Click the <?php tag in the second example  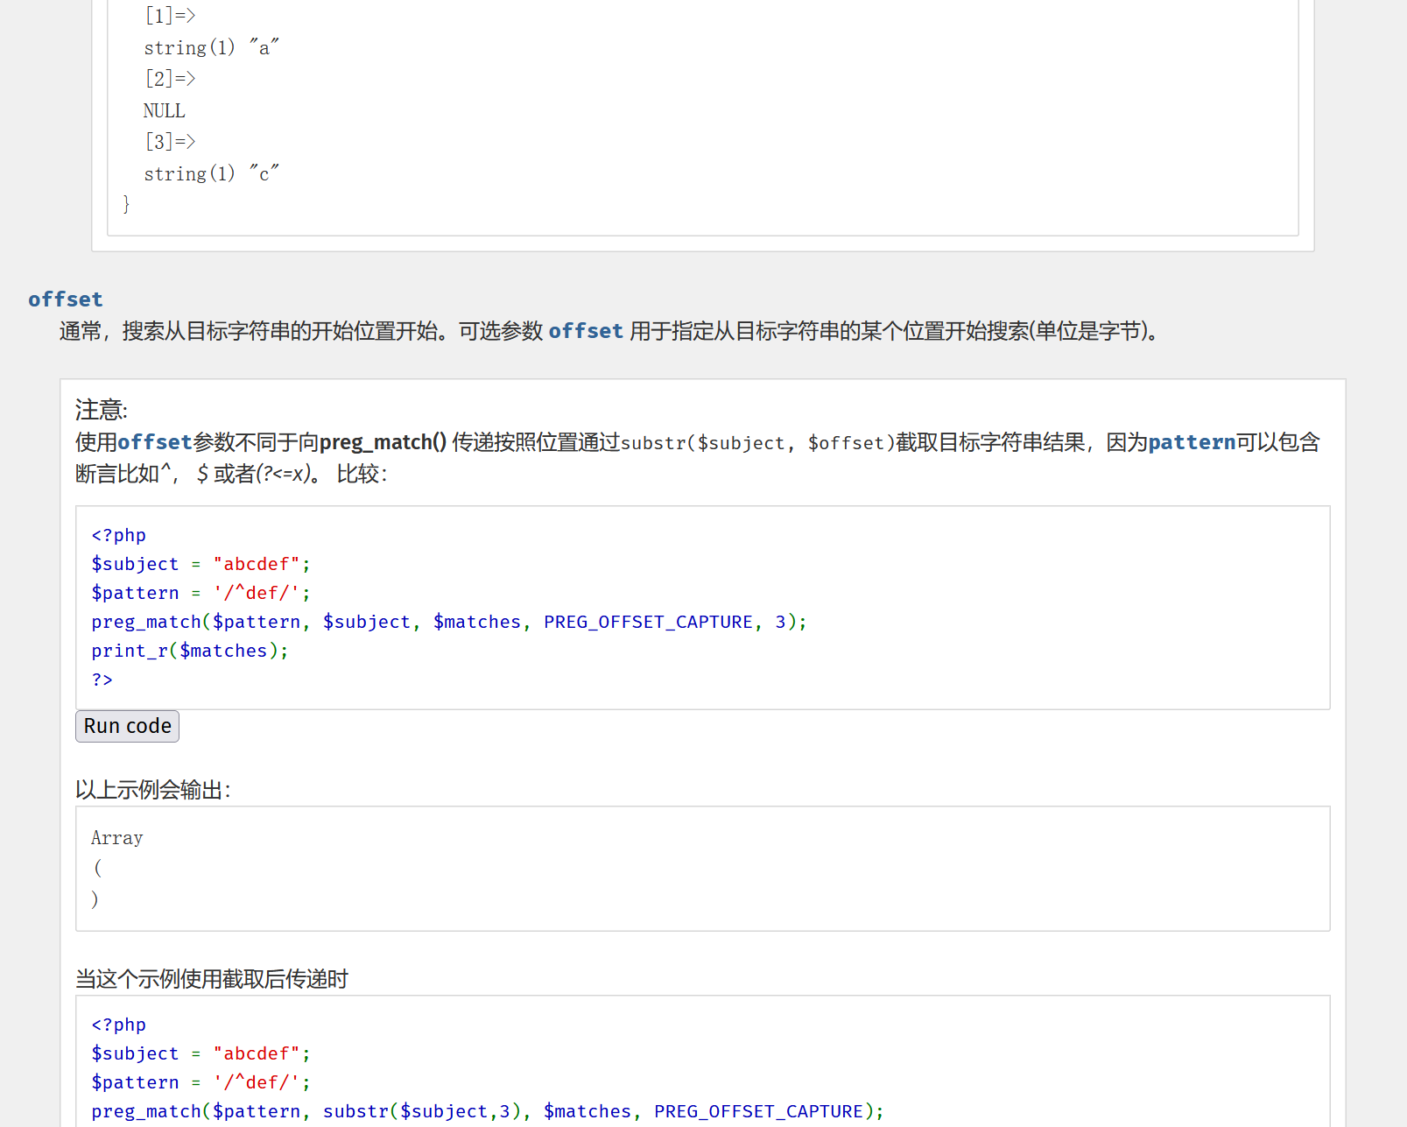coord(118,1025)
